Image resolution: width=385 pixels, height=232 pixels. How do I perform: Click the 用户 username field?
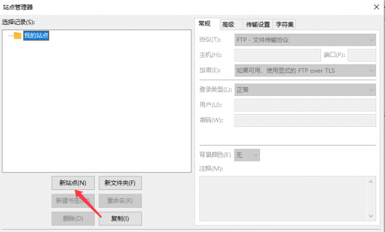[x=305, y=105]
